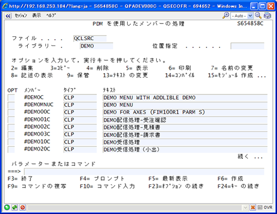Click the Internet Explorer icon in title bar
This screenshot has width=277, height=214.
pos(5,6)
